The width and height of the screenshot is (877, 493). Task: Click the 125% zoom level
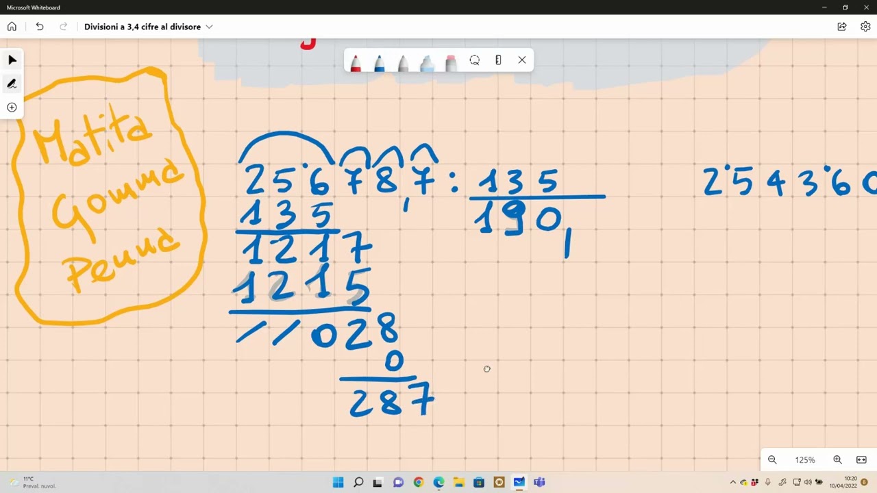pos(805,460)
